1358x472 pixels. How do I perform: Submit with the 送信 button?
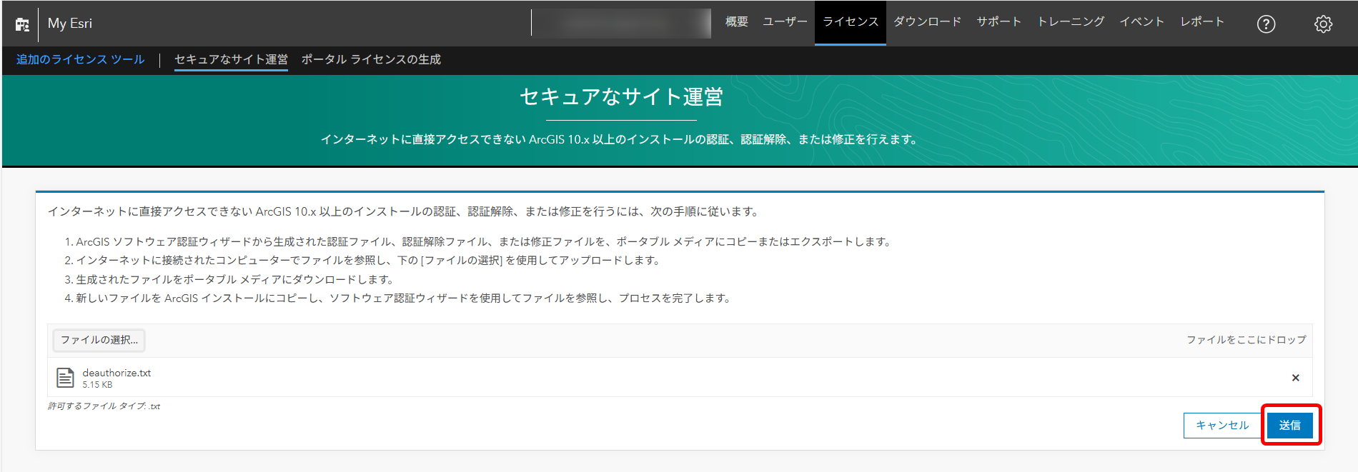coord(1289,426)
